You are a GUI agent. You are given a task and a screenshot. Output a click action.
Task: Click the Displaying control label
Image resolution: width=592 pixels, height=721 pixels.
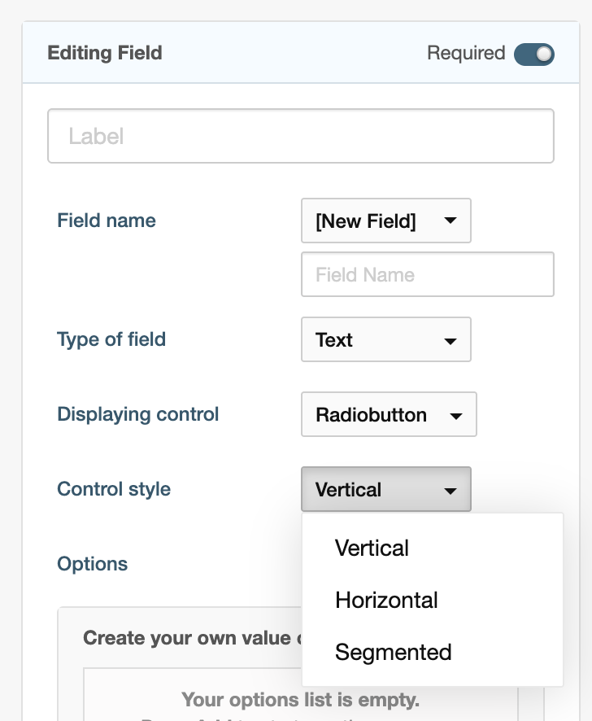point(138,415)
